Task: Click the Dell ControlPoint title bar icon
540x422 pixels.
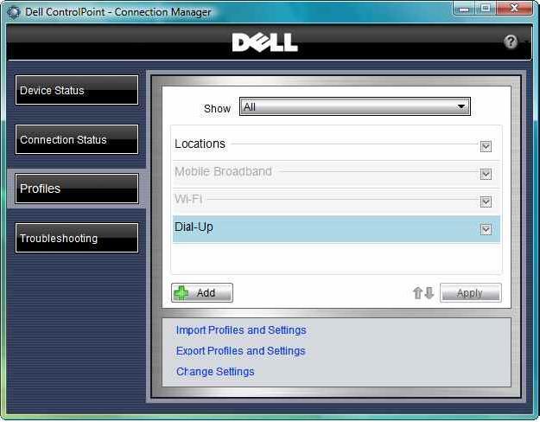Action: coord(14,12)
